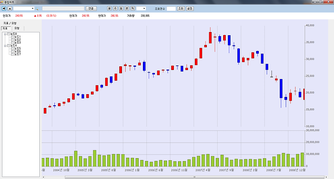Click the 40,000 price axis label
334x179 pixels.
(310, 26)
